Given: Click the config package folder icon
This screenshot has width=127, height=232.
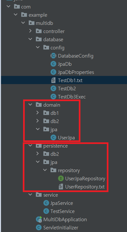Looking at the screenshot, I should click(x=46, y=47).
